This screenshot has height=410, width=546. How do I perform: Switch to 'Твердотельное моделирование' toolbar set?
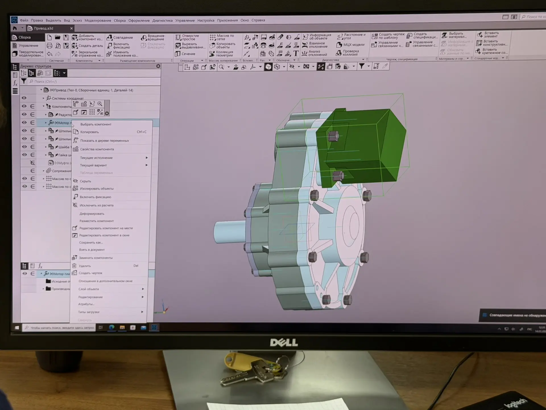coord(28,54)
